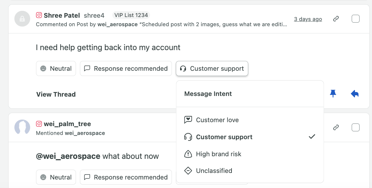Open Response recommended tag on Shree's message
Viewport: 372px width, 188px height.
(x=126, y=68)
